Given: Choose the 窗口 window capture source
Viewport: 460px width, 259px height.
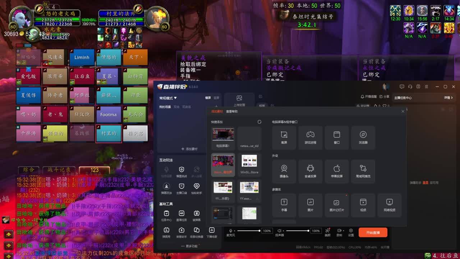Looking at the screenshot, I should [x=337, y=137].
